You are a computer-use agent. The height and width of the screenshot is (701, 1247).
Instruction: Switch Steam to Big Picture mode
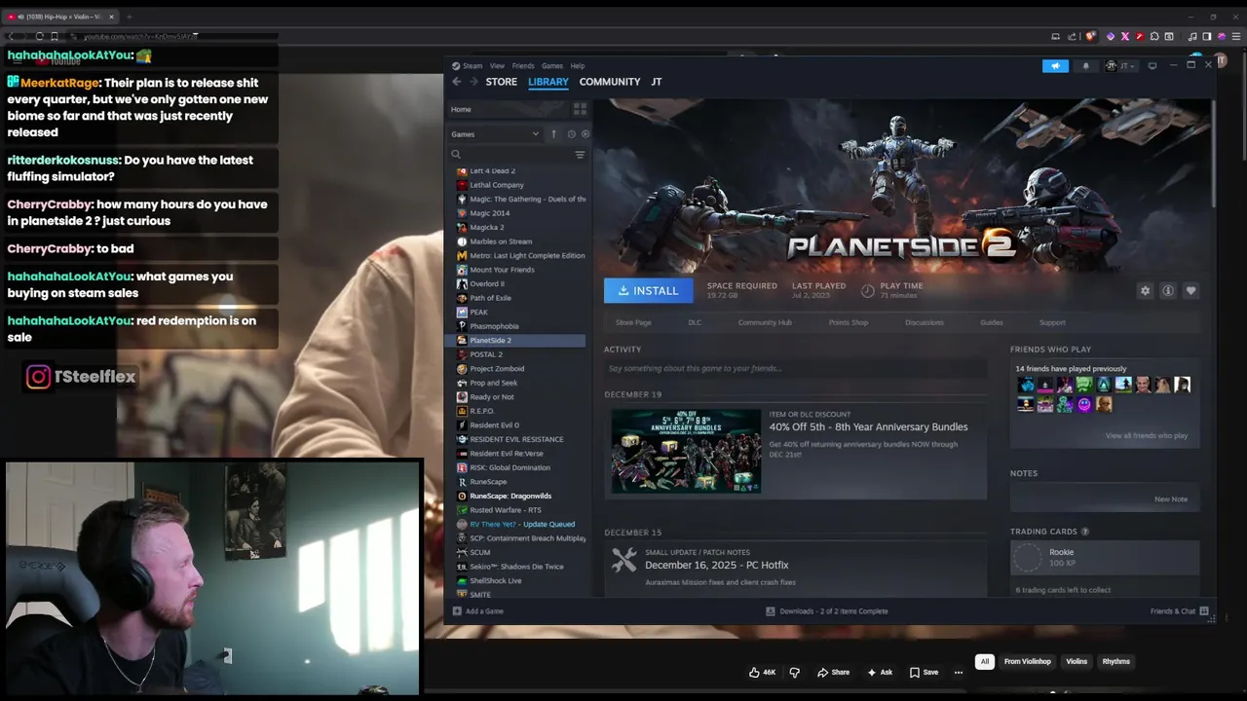[x=1153, y=65]
